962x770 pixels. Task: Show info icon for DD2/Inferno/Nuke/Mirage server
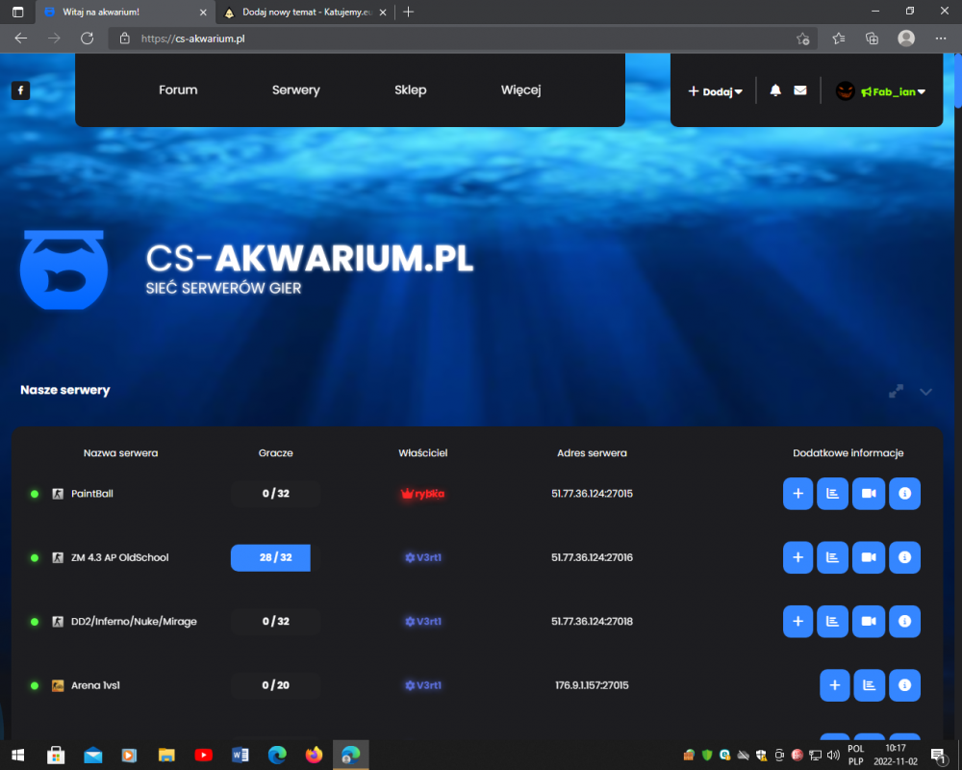905,622
